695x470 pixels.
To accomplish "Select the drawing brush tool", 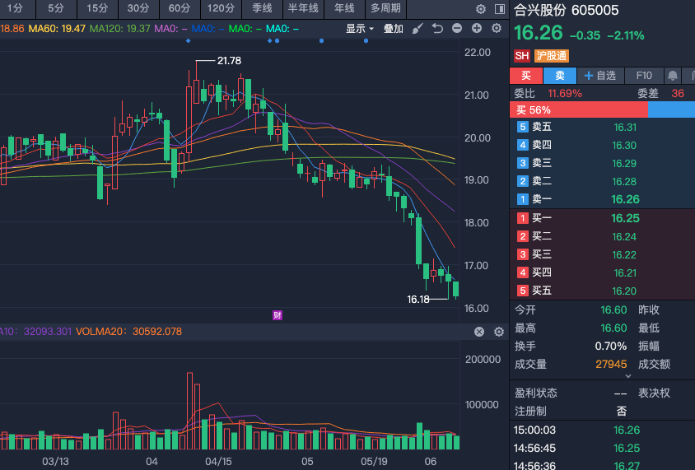I will coord(417,29).
